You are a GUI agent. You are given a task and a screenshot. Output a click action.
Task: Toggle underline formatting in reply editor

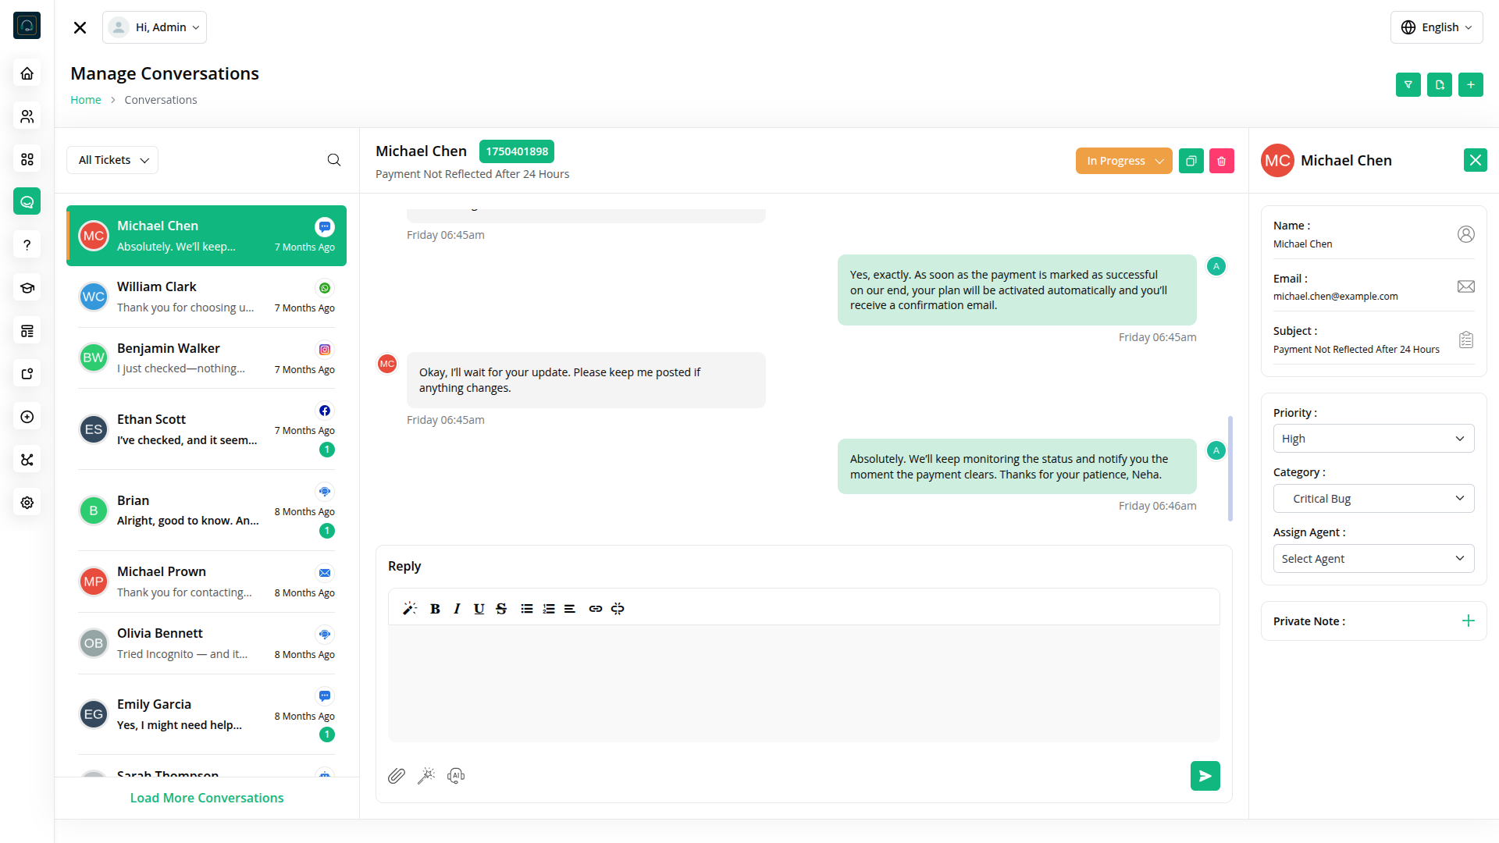479,609
